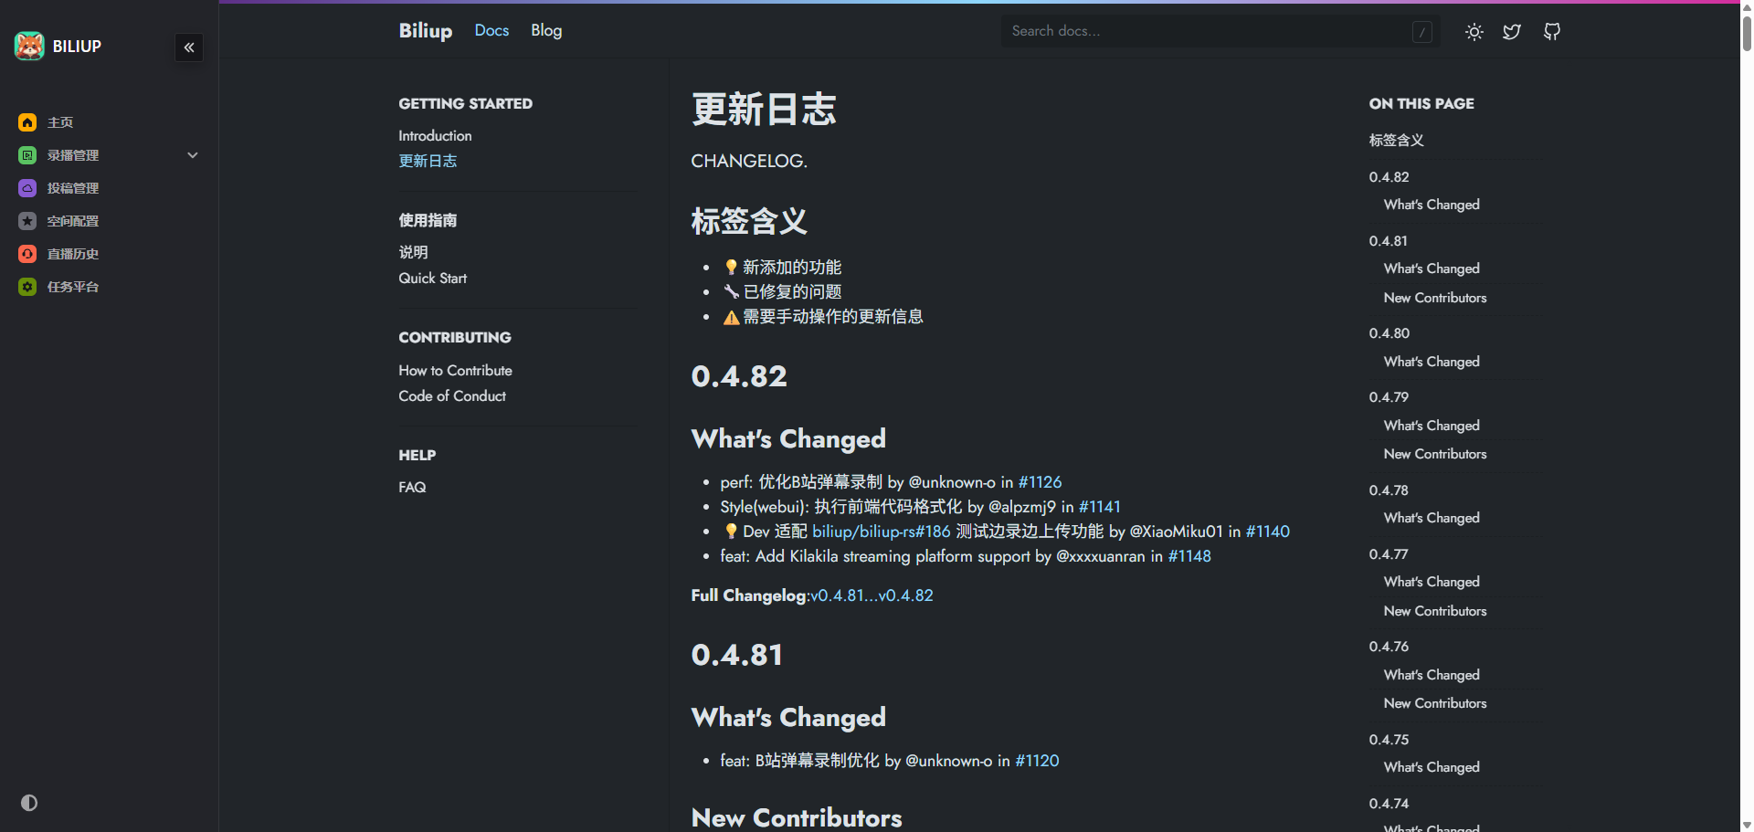Jump to 标签含义 in page outline
Screen dimensions: 1754x832
[x=1396, y=140]
